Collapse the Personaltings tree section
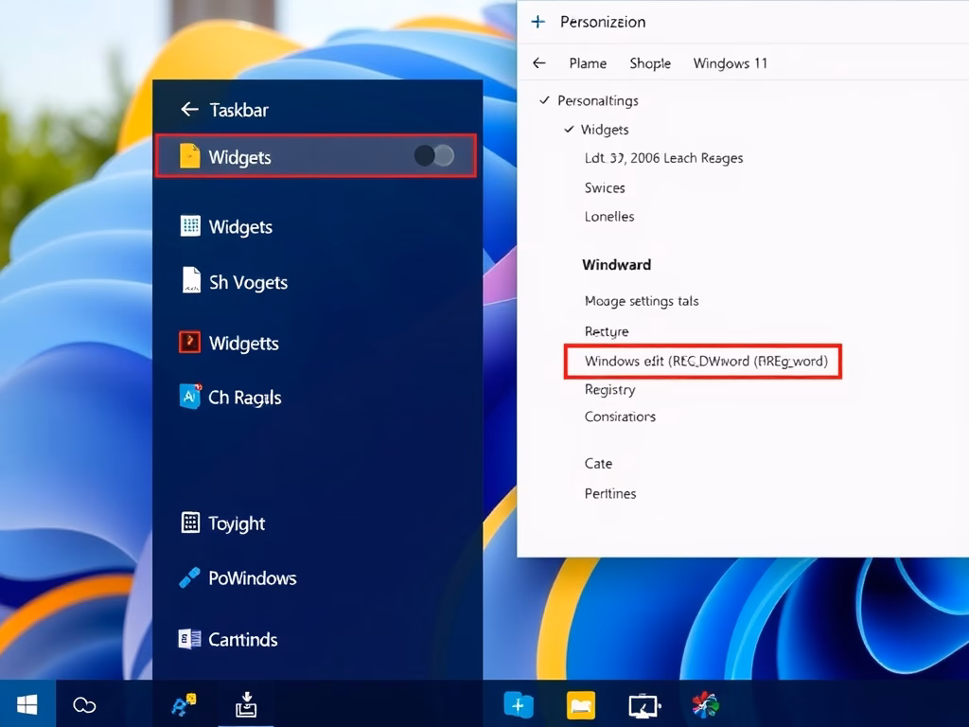Screen dimensions: 969x727 coord(544,100)
